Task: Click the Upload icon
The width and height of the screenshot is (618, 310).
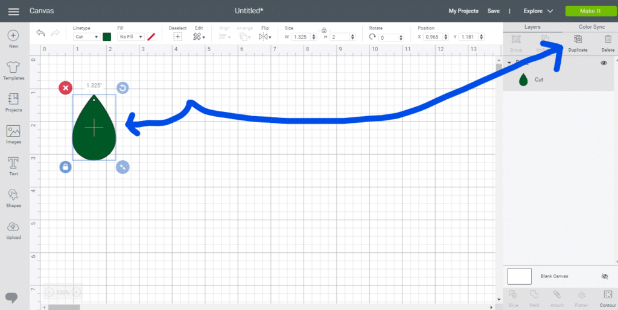Action: point(13,229)
